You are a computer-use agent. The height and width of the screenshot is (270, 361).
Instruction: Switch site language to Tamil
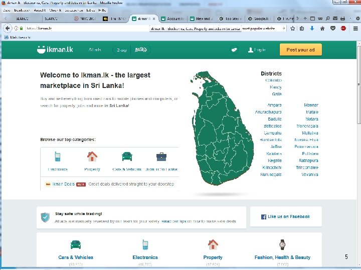tap(141, 50)
